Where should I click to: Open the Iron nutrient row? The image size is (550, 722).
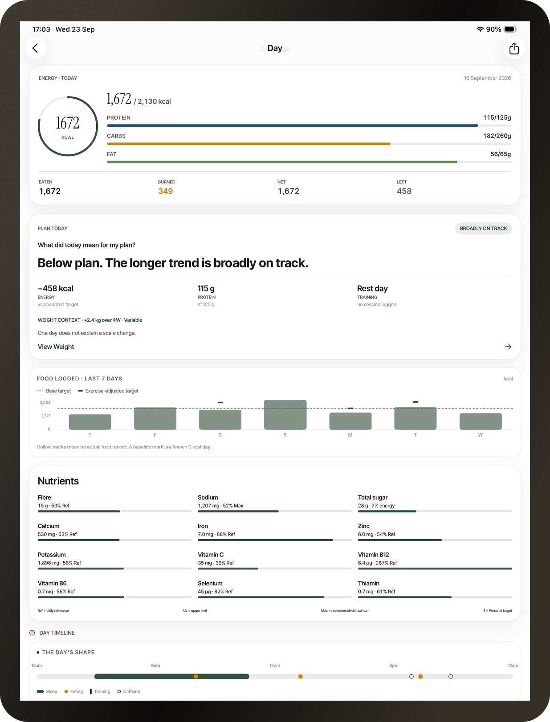tap(275, 532)
